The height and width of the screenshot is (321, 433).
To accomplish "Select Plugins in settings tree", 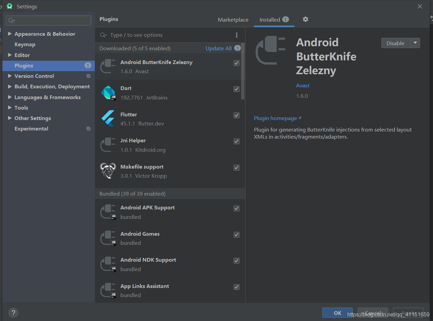I will tap(49, 65).
